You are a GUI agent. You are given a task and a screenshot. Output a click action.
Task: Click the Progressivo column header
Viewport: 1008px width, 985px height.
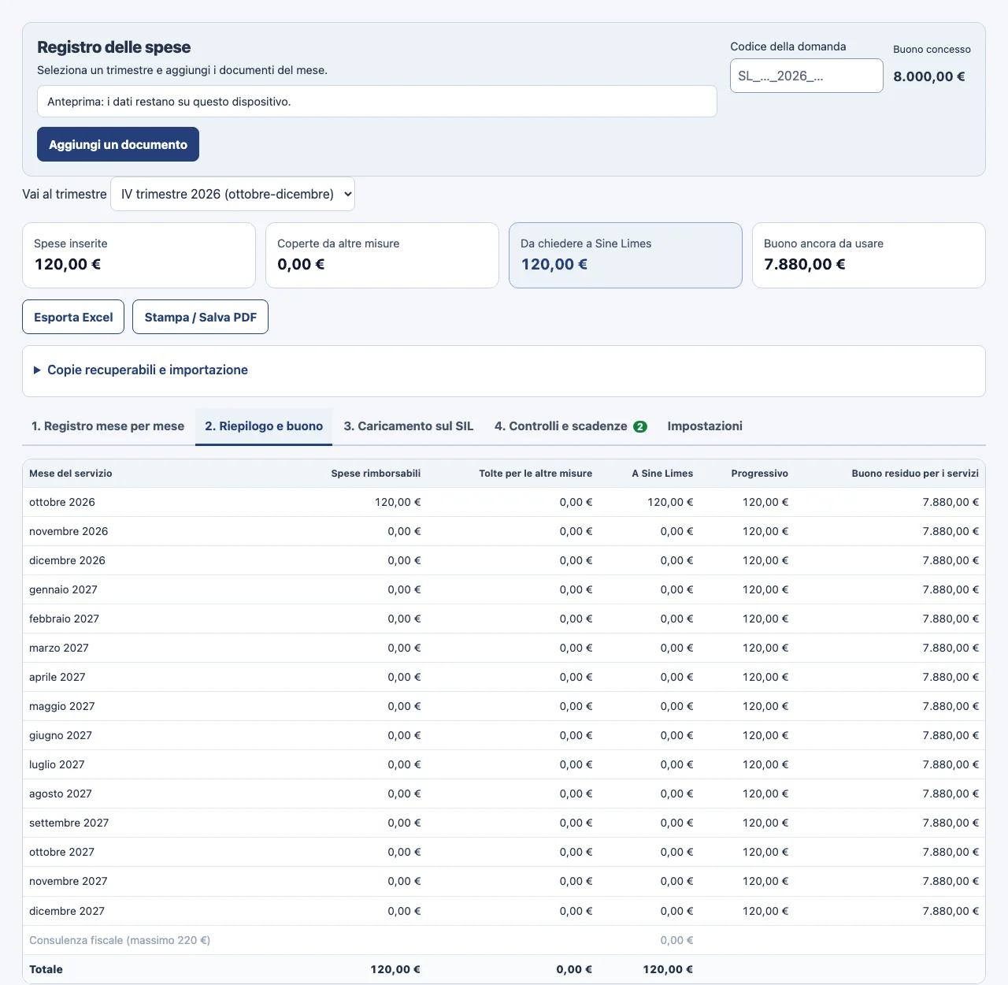click(759, 474)
